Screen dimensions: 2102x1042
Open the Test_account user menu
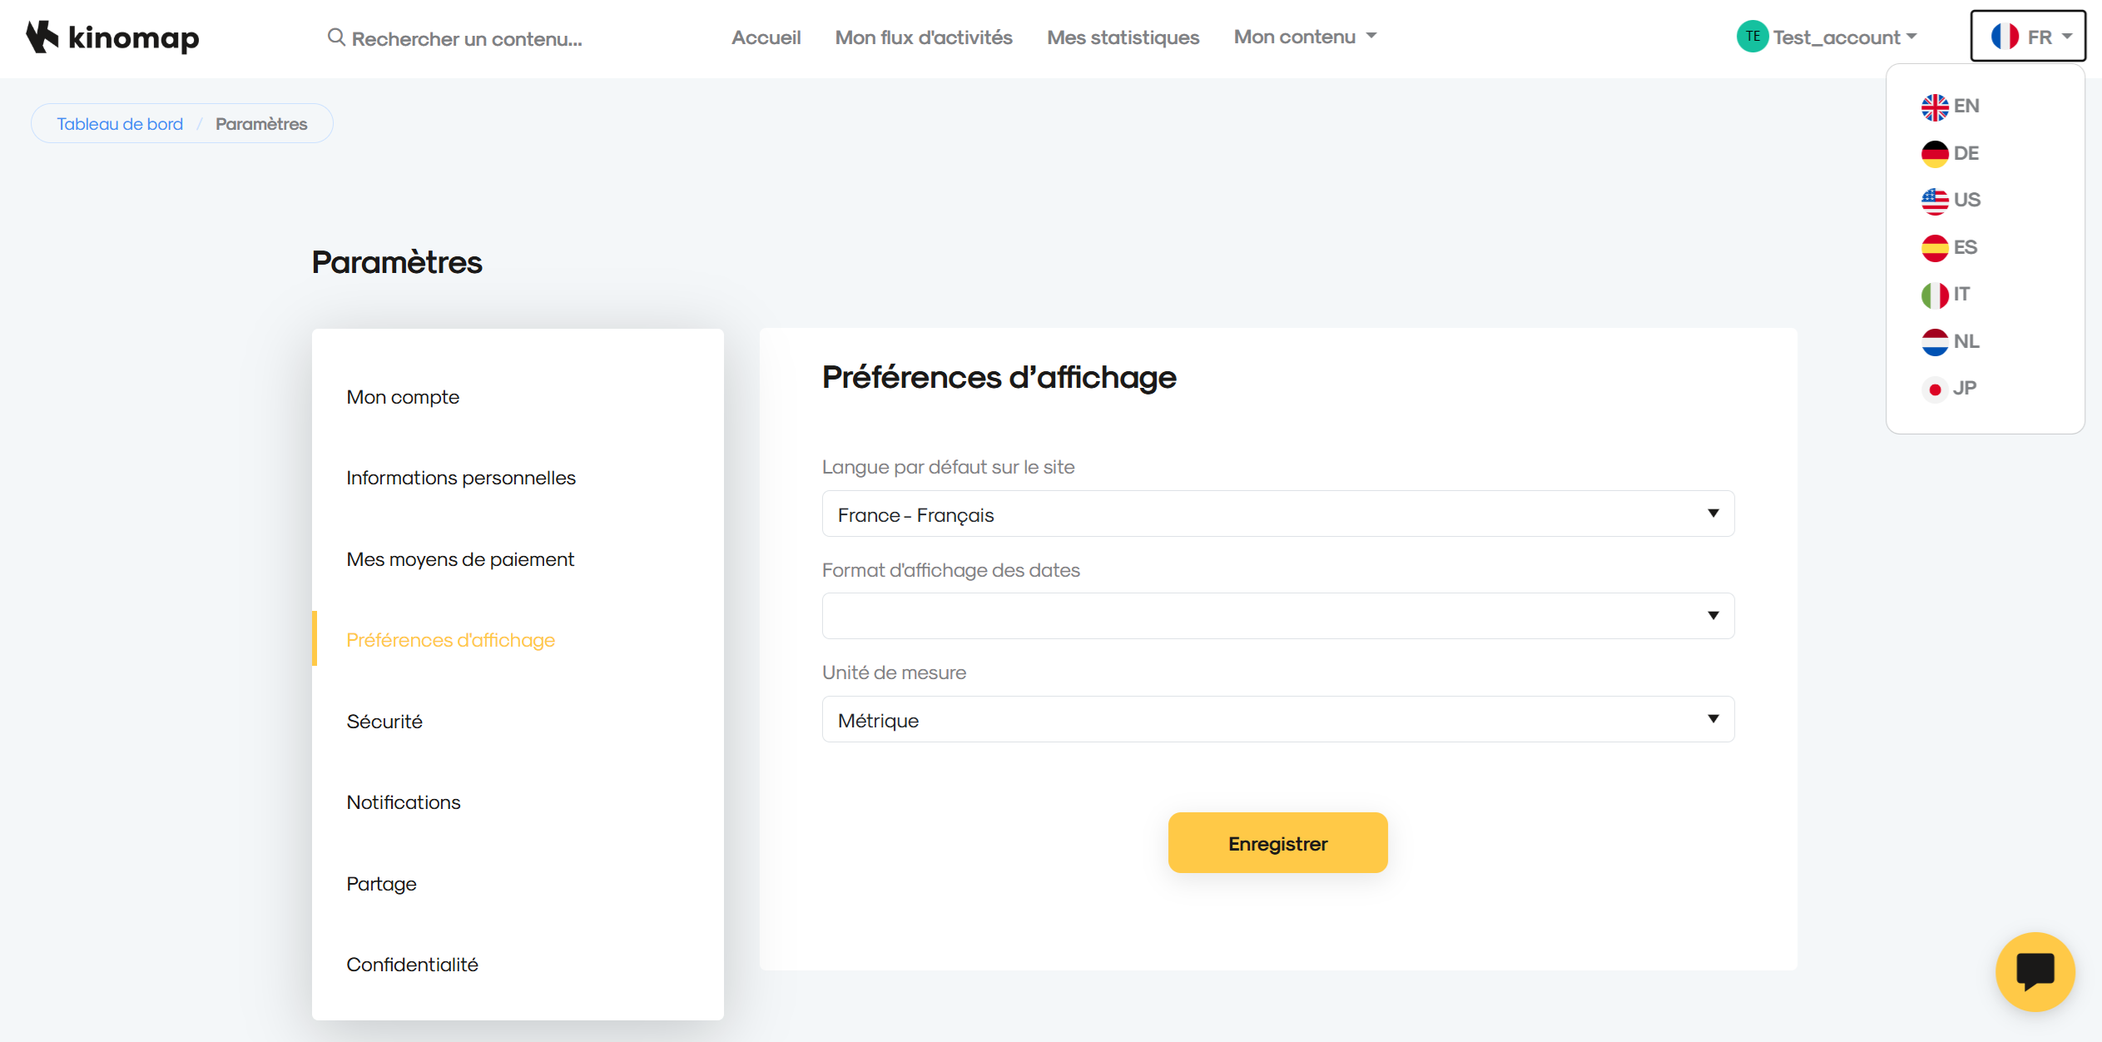tap(1844, 37)
